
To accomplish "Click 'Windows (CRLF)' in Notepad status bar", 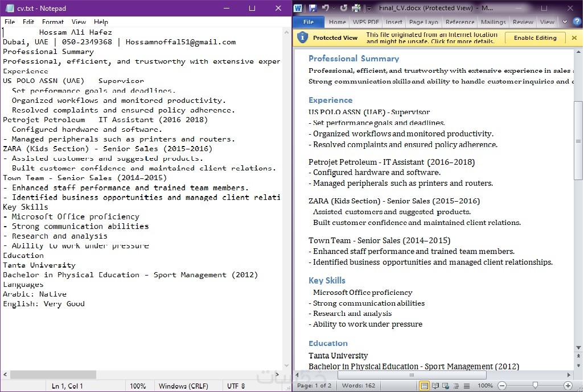I will [x=183, y=386].
